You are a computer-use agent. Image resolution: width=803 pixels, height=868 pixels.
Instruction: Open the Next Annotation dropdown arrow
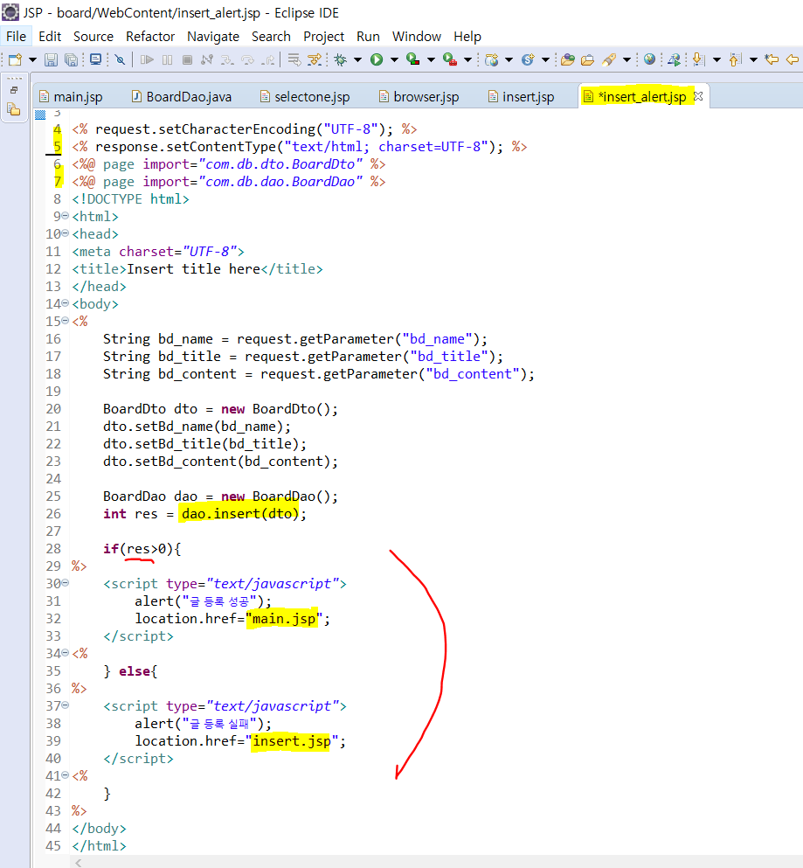(716, 59)
